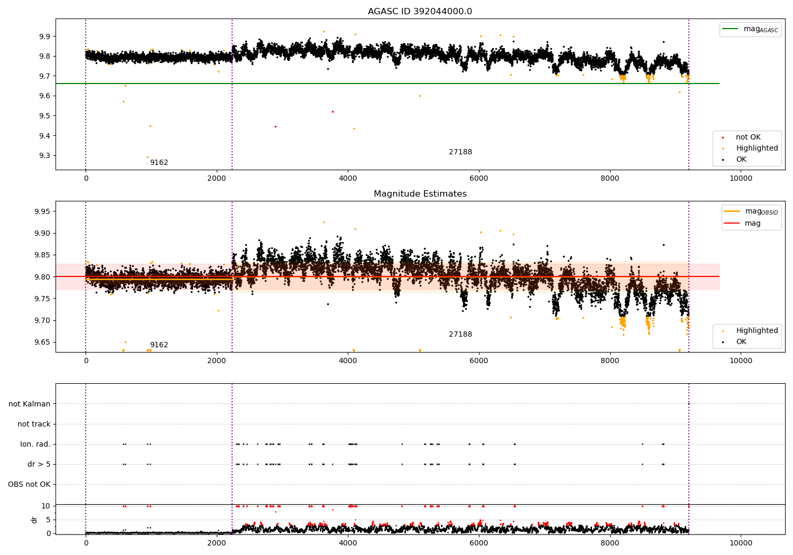Click the 9.95 y-tick in middle plot
Screen dimensions: 793x555
pos(42,211)
